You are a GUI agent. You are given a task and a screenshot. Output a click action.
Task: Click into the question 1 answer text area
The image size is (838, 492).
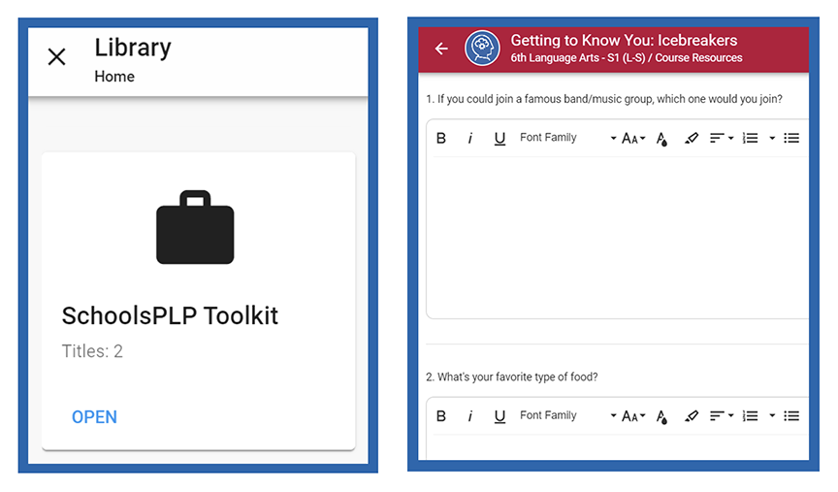[x=617, y=237]
